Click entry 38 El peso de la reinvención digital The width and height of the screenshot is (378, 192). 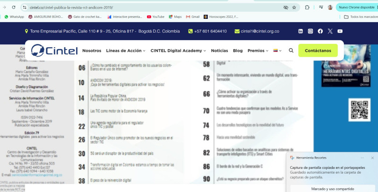(x=111, y=180)
